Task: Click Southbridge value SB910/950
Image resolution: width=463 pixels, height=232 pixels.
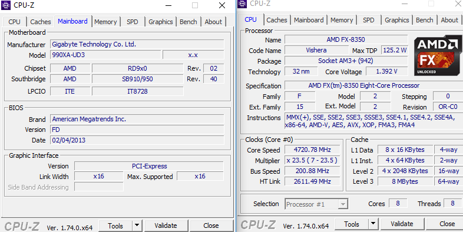Action: click(138, 79)
